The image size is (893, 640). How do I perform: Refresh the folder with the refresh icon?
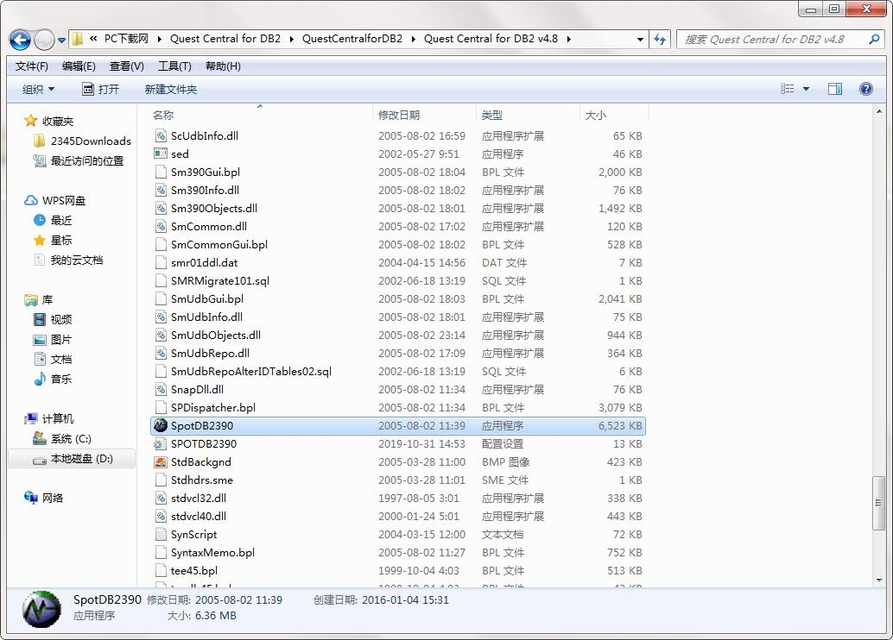(x=660, y=40)
